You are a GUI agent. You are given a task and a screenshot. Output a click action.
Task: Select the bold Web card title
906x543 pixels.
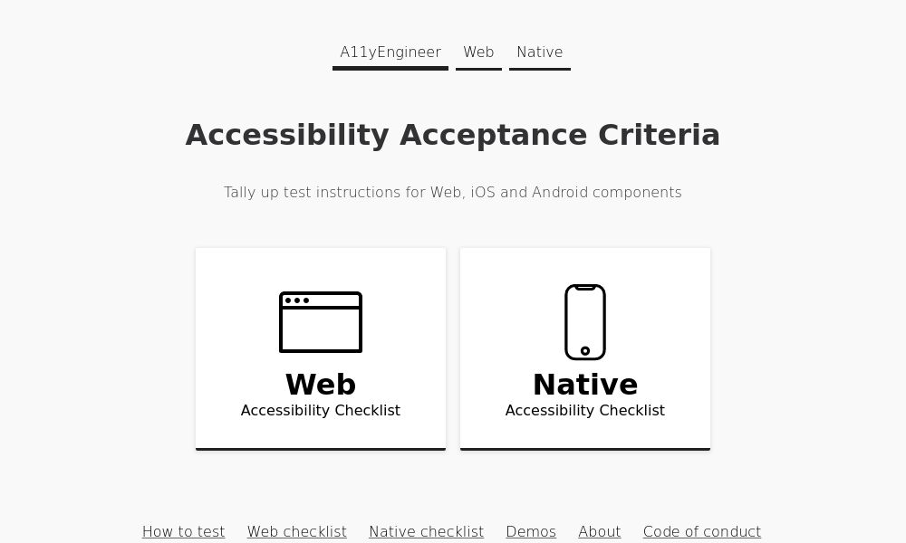click(321, 385)
